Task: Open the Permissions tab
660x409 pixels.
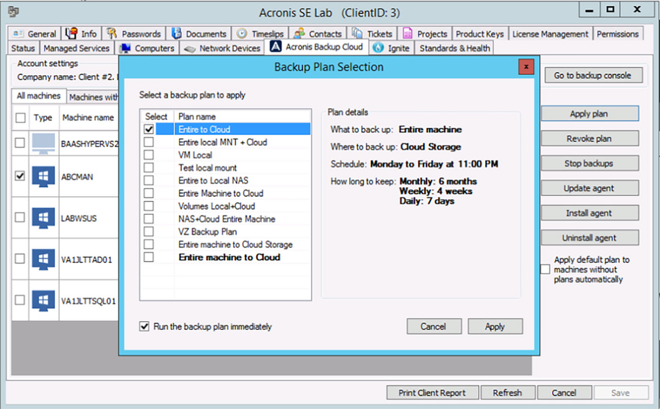Action: point(618,34)
